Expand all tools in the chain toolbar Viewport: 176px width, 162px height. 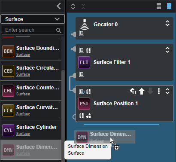point(73,6)
